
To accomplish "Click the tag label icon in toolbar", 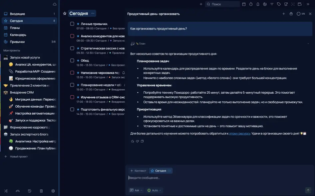I will pos(279,4).
